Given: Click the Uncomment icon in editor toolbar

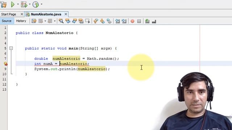Looking at the screenshot, I should 154,21.
